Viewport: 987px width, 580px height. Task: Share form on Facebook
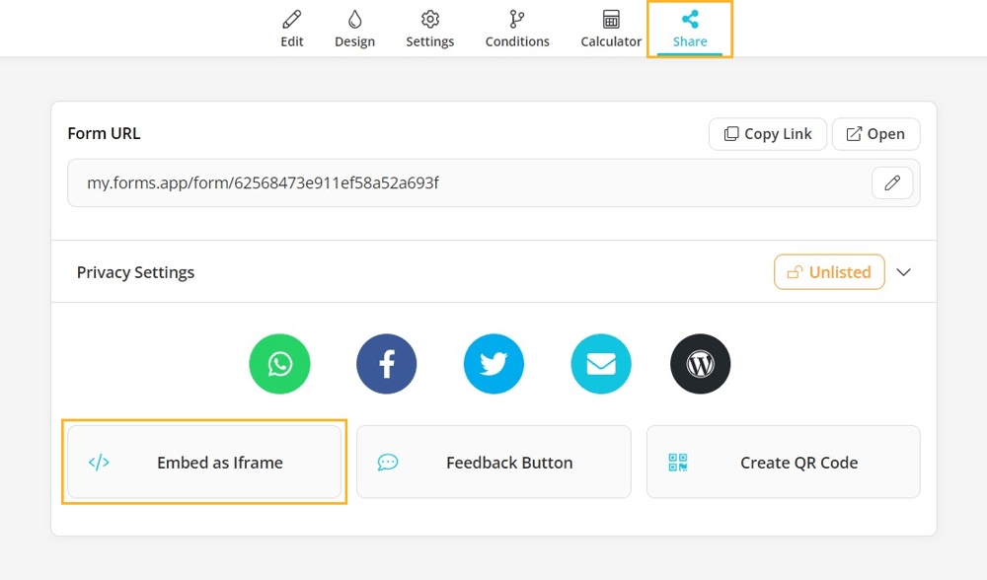pyautogui.click(x=386, y=364)
